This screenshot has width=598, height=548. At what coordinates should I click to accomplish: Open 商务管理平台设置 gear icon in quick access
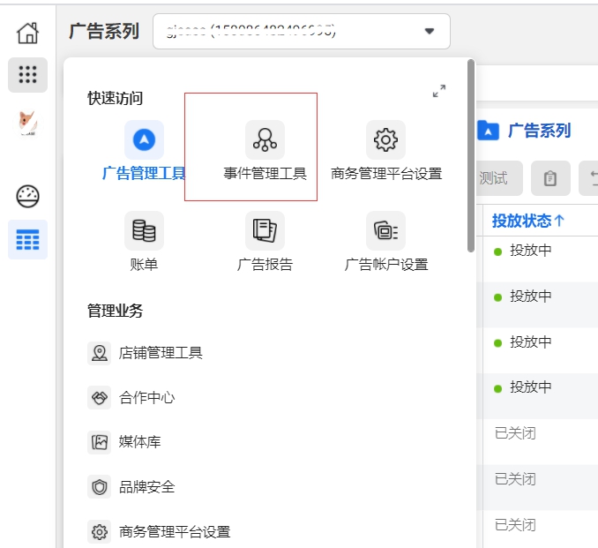[x=385, y=140]
